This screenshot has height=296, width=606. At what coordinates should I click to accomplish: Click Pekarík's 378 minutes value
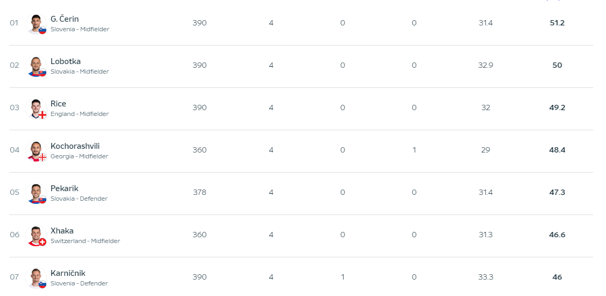199,192
